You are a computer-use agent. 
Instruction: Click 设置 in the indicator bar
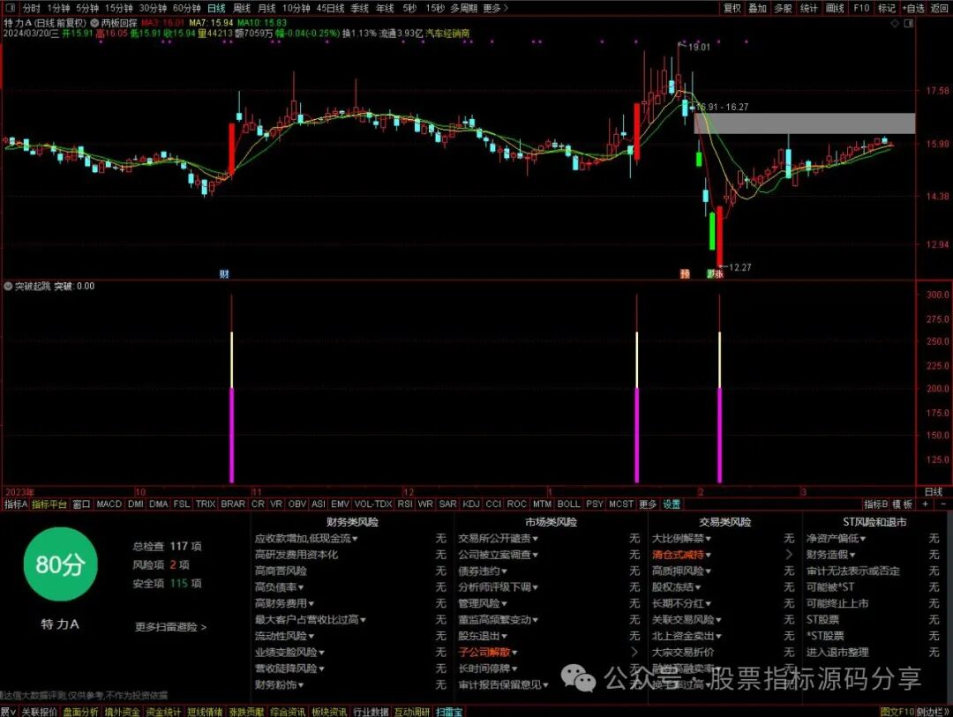tap(672, 504)
